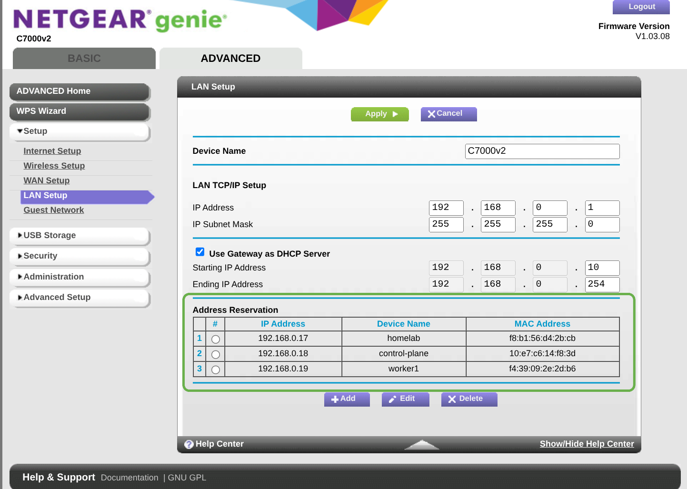Click the X icon on the Cancel button
Screen dimensions: 687x489
point(432,114)
